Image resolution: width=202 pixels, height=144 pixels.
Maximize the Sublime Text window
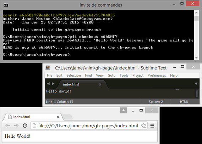(182, 67)
